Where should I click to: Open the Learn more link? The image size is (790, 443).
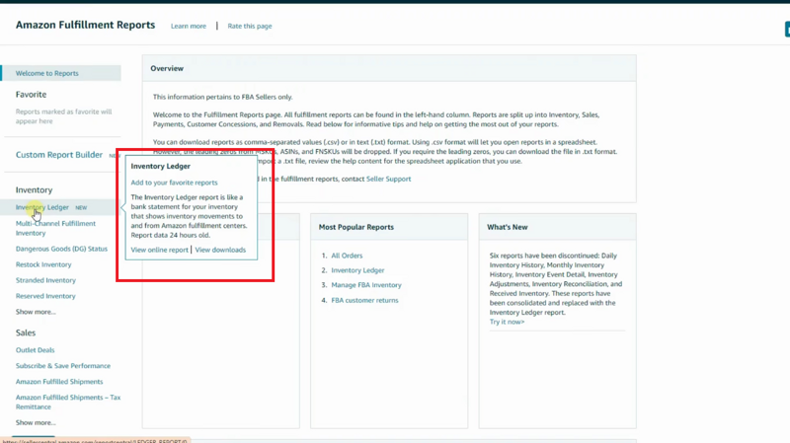(189, 27)
